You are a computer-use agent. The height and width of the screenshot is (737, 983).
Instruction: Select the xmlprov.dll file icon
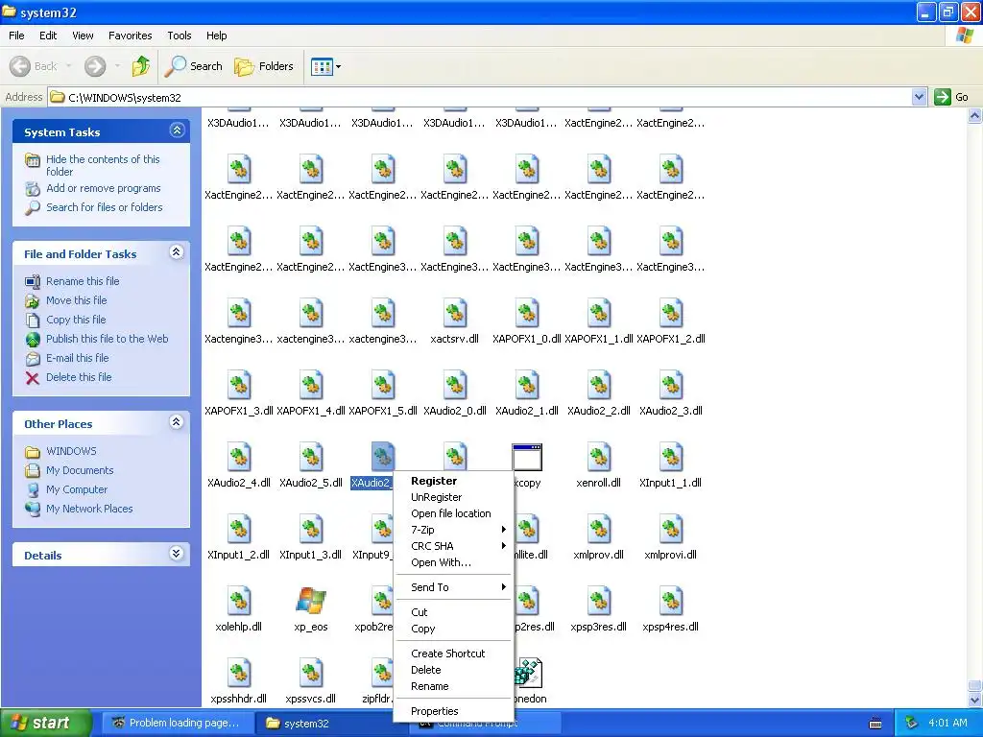(x=599, y=529)
